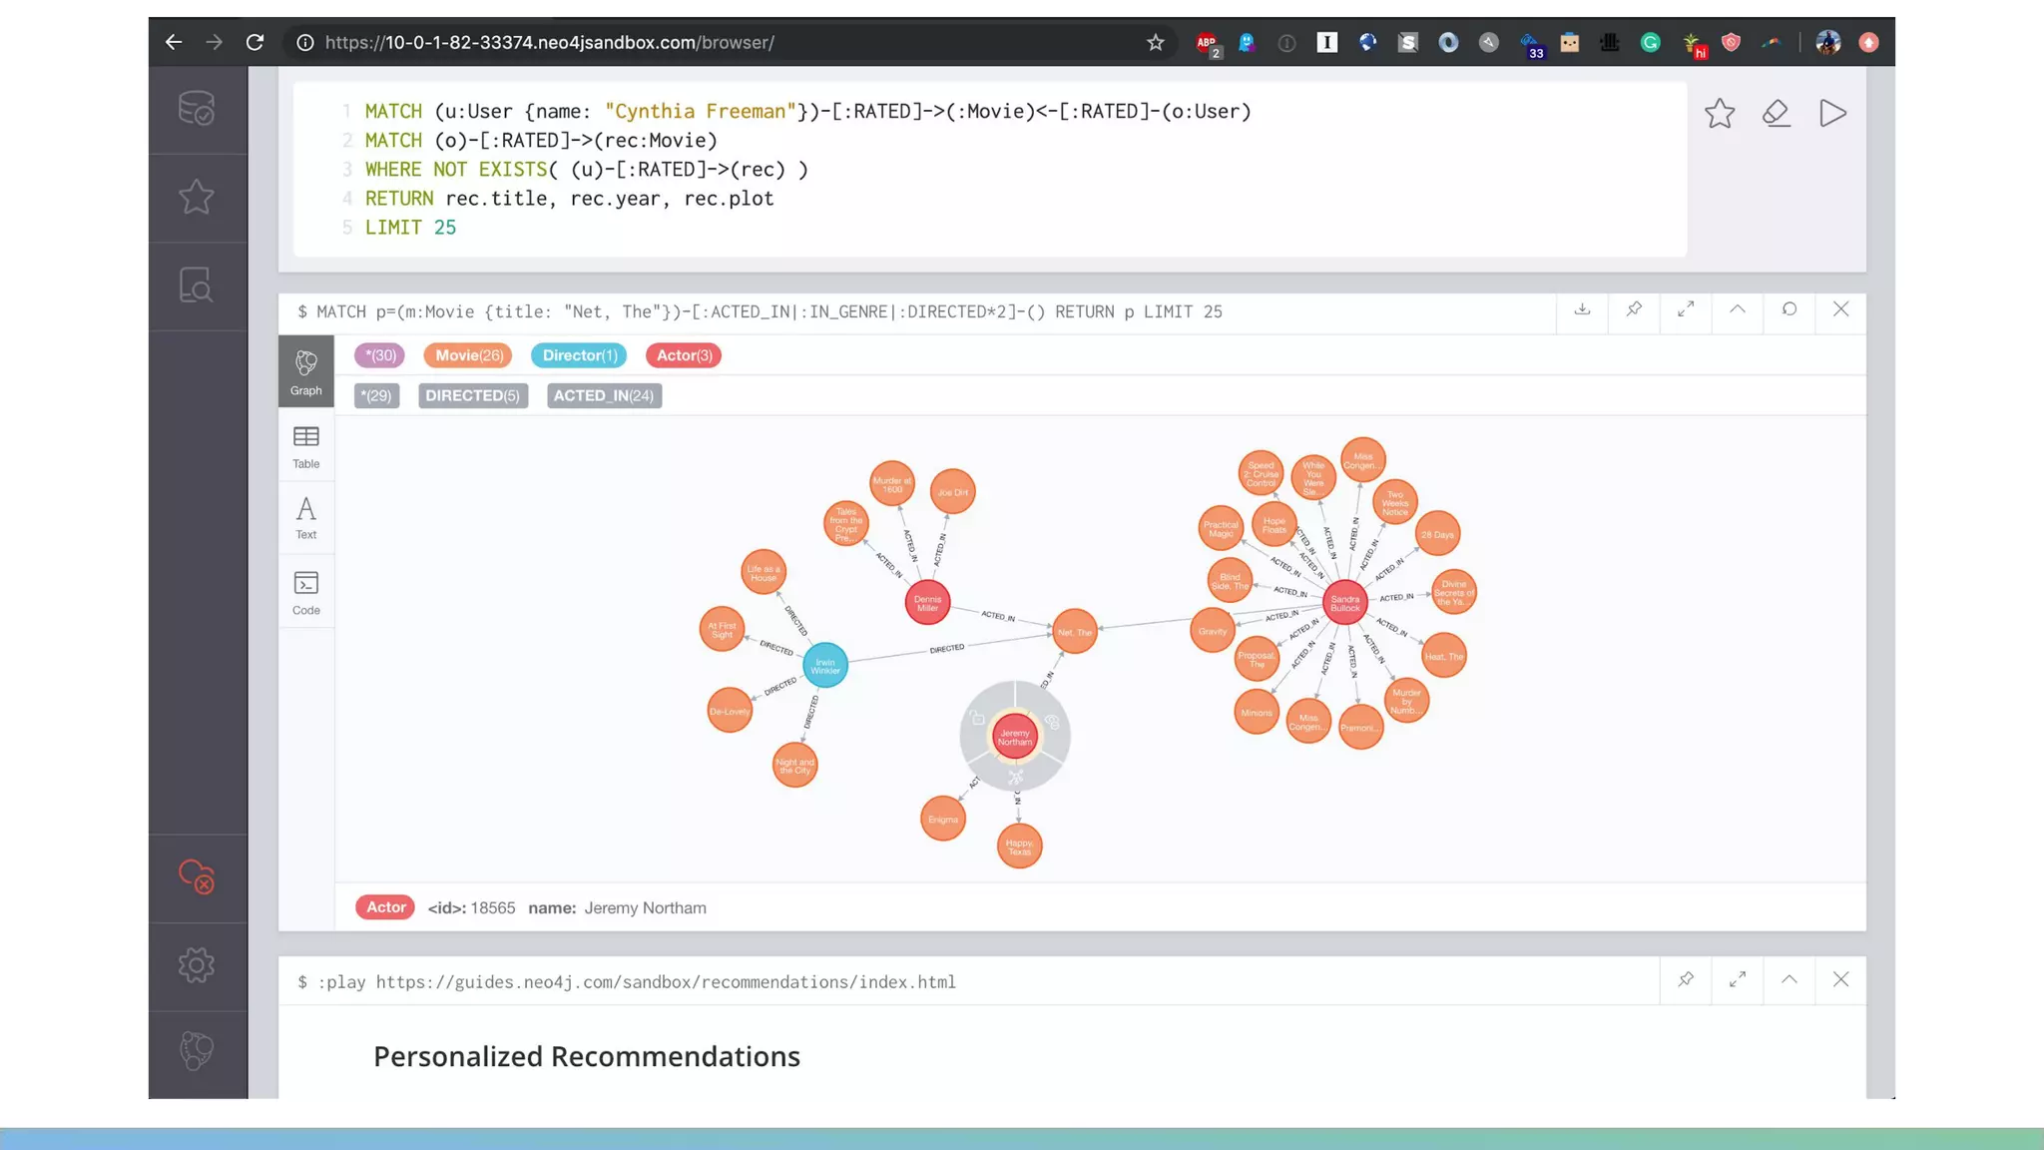Screen dimensions: 2044x1150
Task: Open the database information sidebar icon
Action: (x=197, y=109)
